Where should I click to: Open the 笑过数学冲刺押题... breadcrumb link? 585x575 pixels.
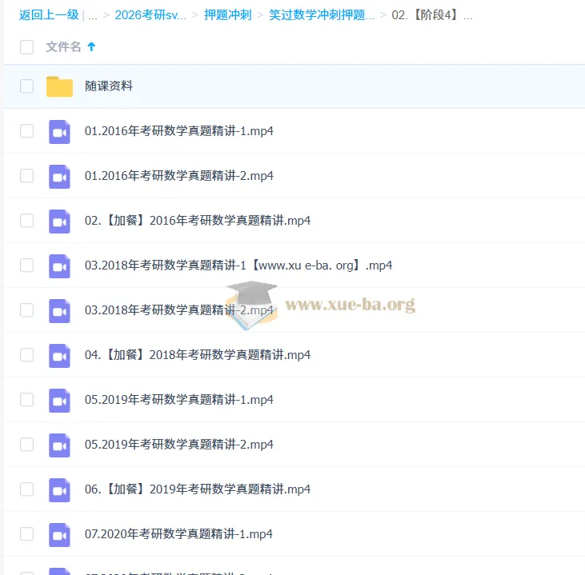coord(321,15)
